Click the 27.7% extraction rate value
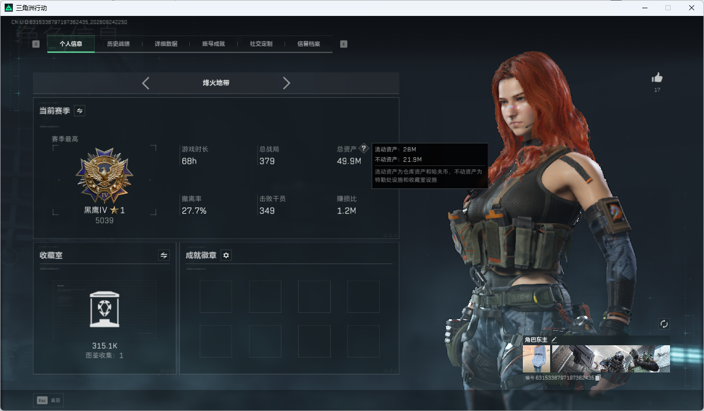The image size is (704, 411). coord(194,211)
